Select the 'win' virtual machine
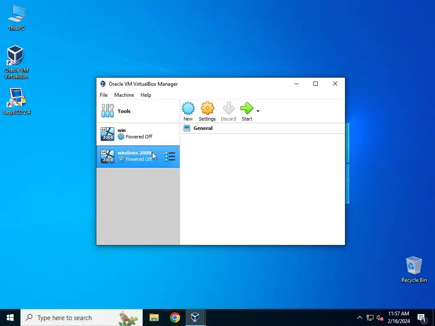The height and width of the screenshot is (326, 435). pyautogui.click(x=138, y=134)
